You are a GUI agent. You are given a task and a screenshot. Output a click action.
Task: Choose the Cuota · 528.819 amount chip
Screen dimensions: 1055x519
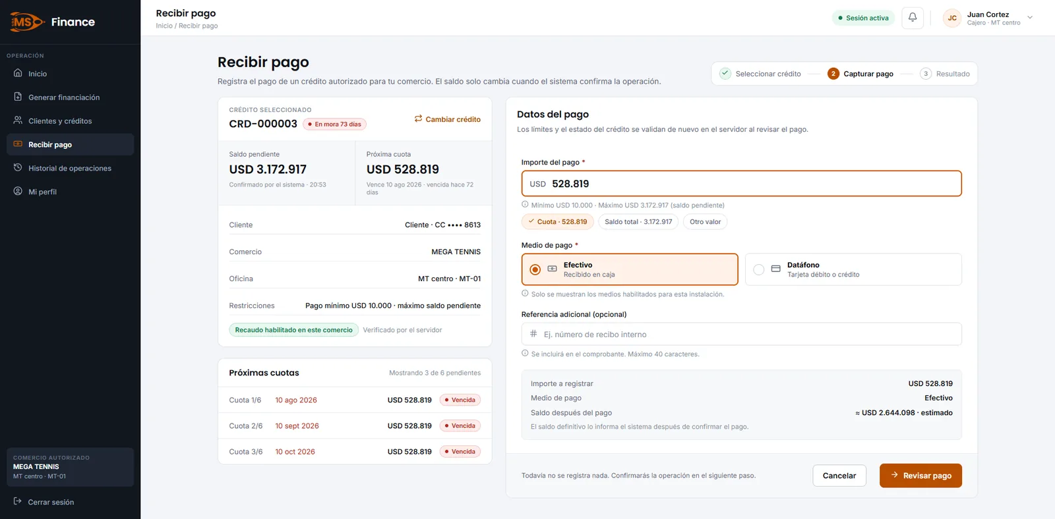pos(558,222)
